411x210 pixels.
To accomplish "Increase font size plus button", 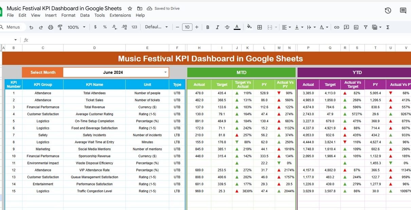I will click(196, 27).
